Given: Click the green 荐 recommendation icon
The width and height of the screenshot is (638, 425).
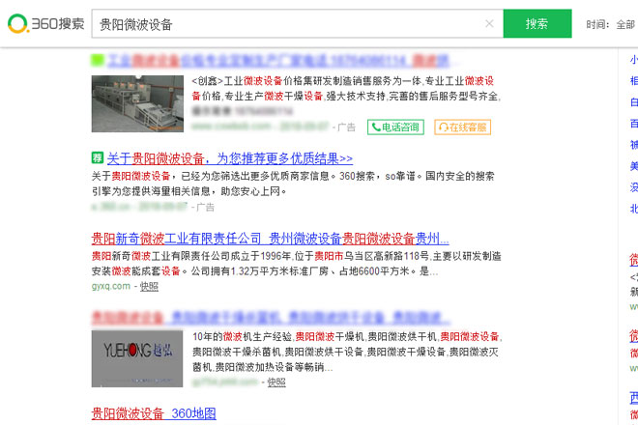Looking at the screenshot, I should 98,157.
